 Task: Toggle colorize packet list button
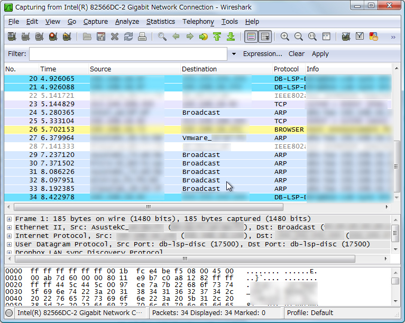click(x=251, y=36)
